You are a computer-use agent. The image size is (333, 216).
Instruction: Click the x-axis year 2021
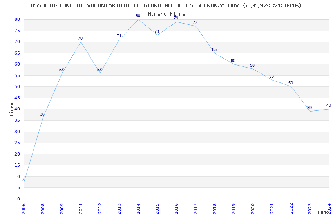[272, 209]
